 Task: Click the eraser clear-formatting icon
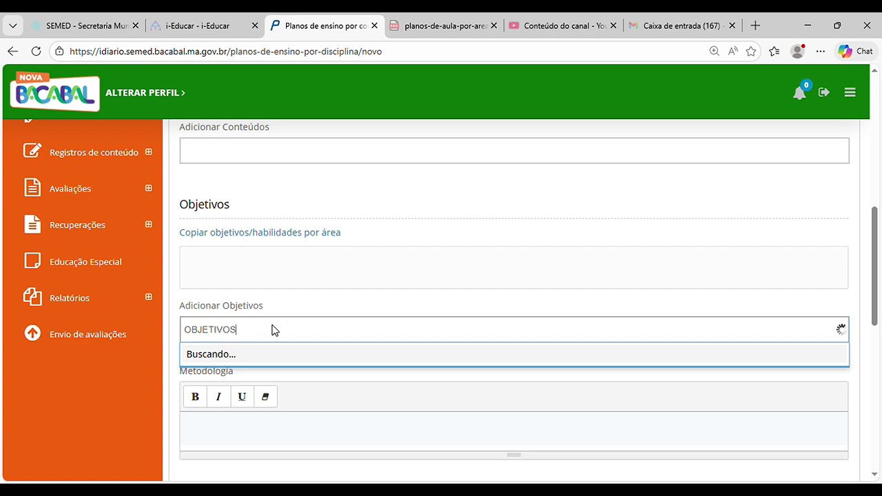pyautogui.click(x=265, y=396)
